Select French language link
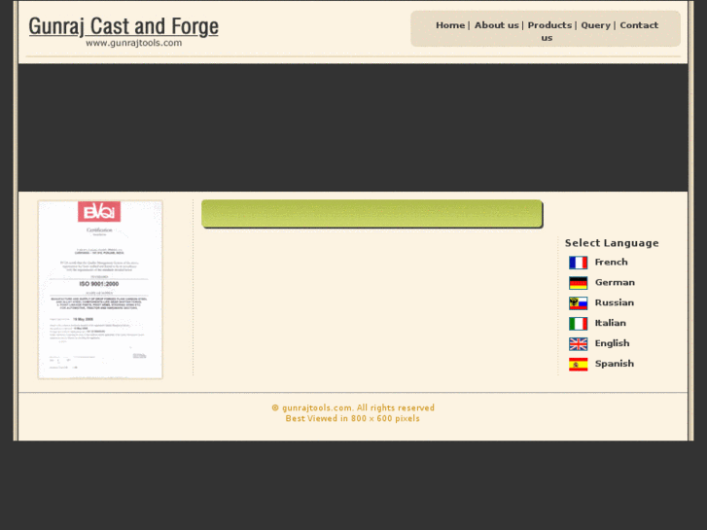Viewport: 707px width, 530px height. [611, 262]
